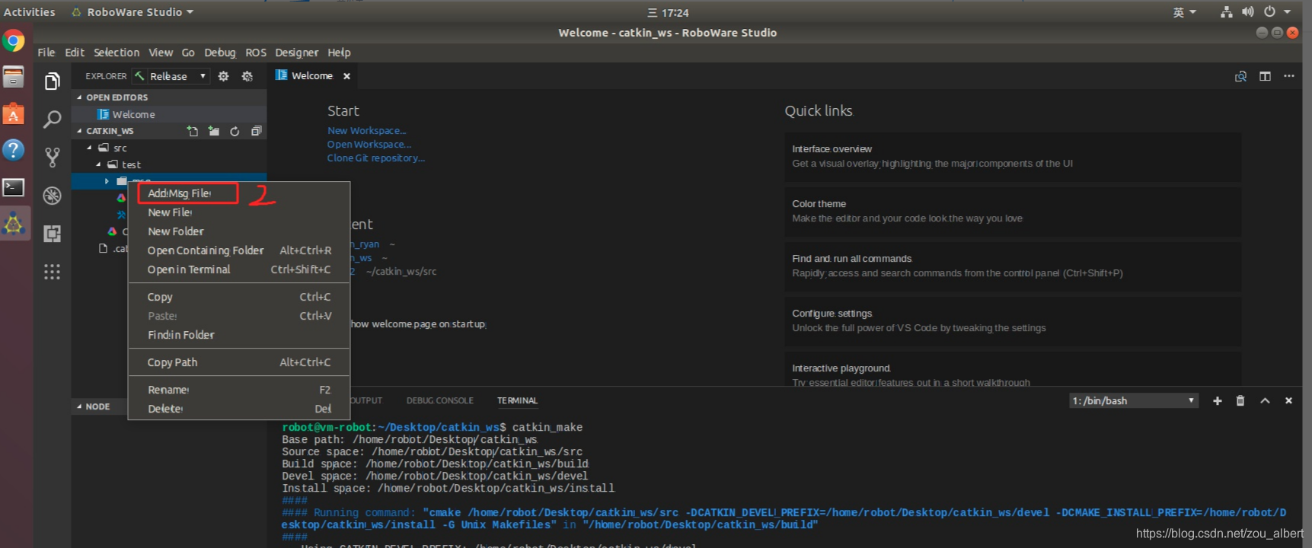Open the system power menu
Viewport: 1312px width, 548px height.
pos(1277,12)
